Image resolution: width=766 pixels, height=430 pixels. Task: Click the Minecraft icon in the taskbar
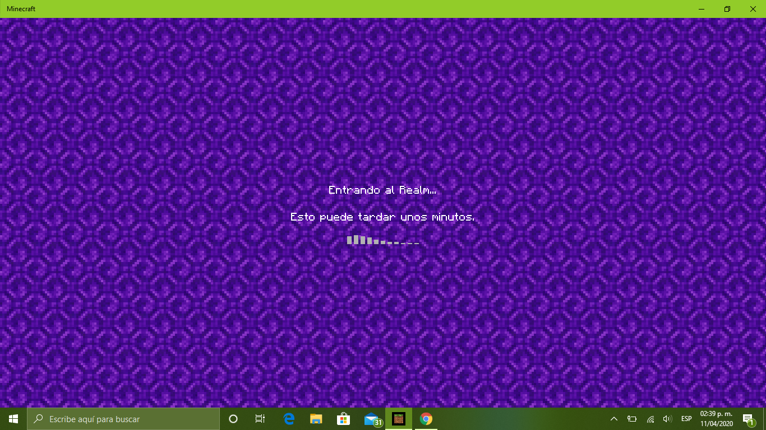pos(398,419)
